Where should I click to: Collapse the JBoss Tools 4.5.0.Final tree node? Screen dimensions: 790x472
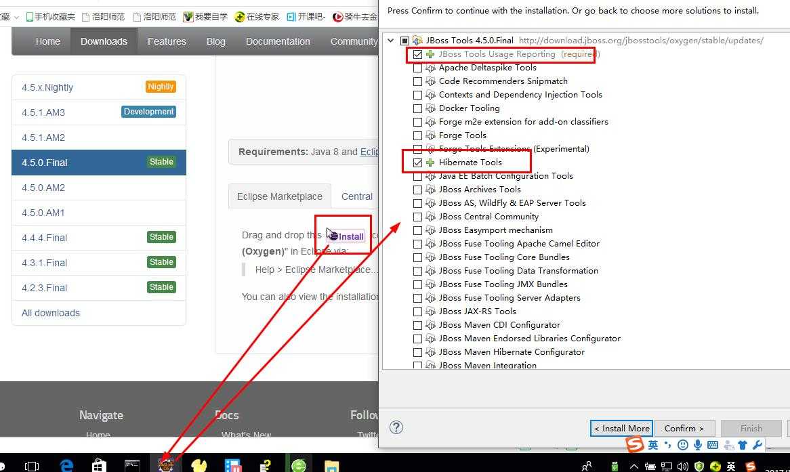click(391, 41)
